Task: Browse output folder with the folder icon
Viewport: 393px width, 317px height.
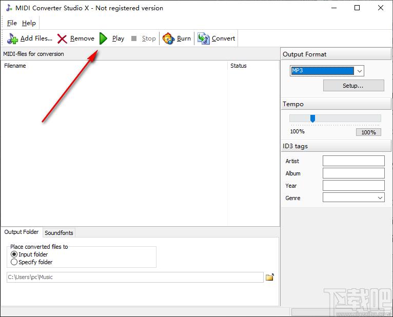Action: [x=270, y=277]
